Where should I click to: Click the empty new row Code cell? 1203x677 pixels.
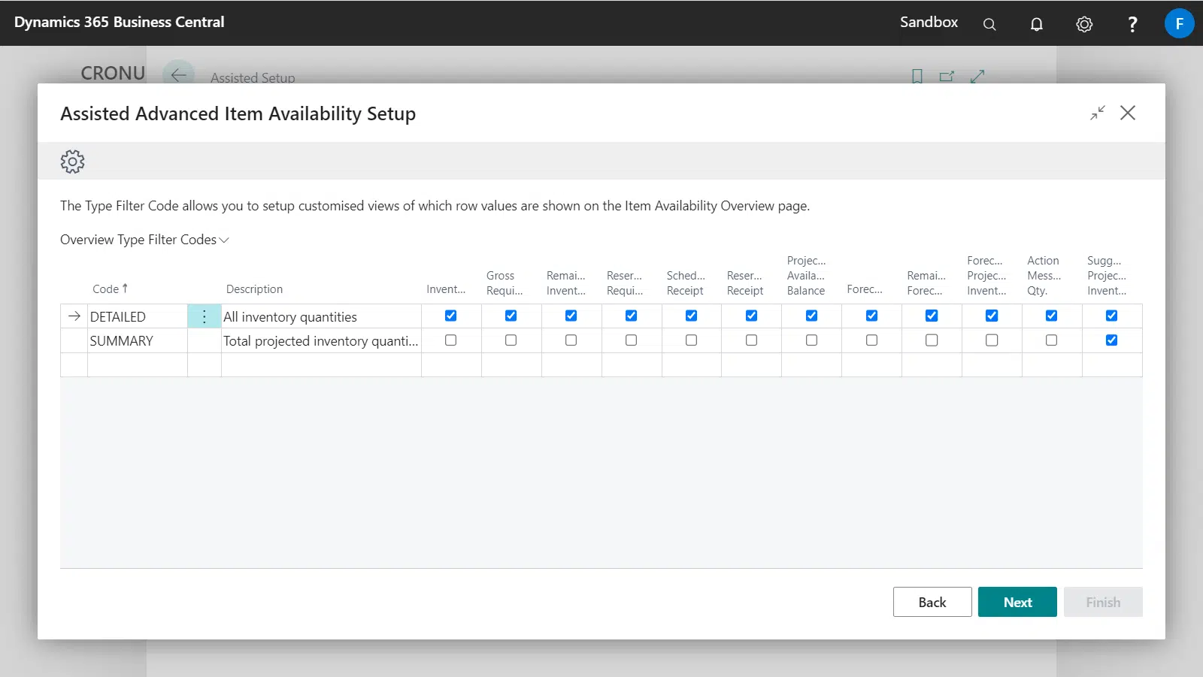pos(136,365)
